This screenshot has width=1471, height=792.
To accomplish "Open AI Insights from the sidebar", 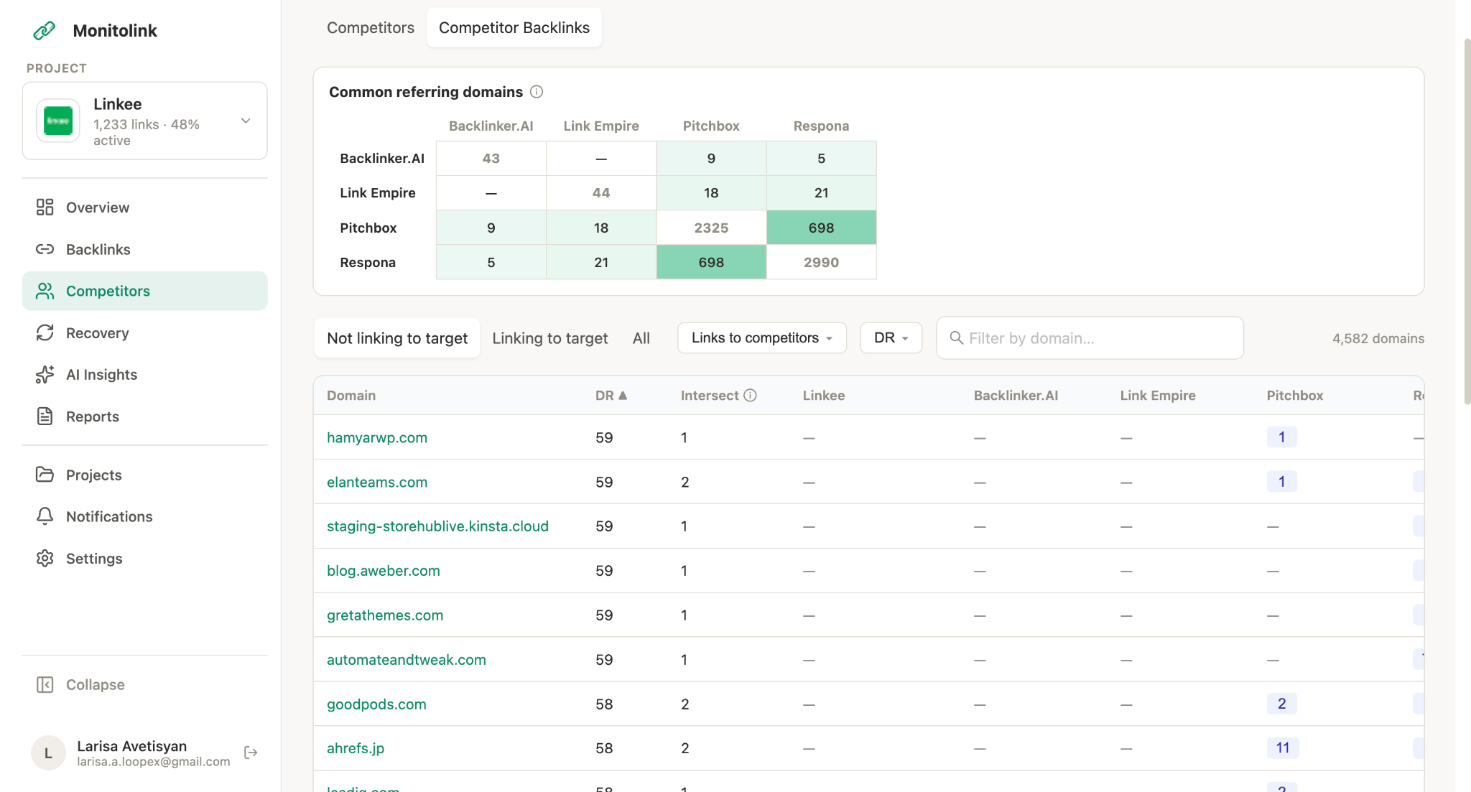I will pyautogui.click(x=101, y=374).
